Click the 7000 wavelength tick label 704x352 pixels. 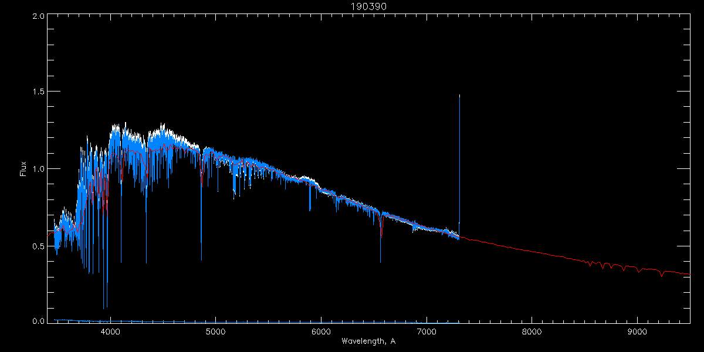[x=427, y=332]
